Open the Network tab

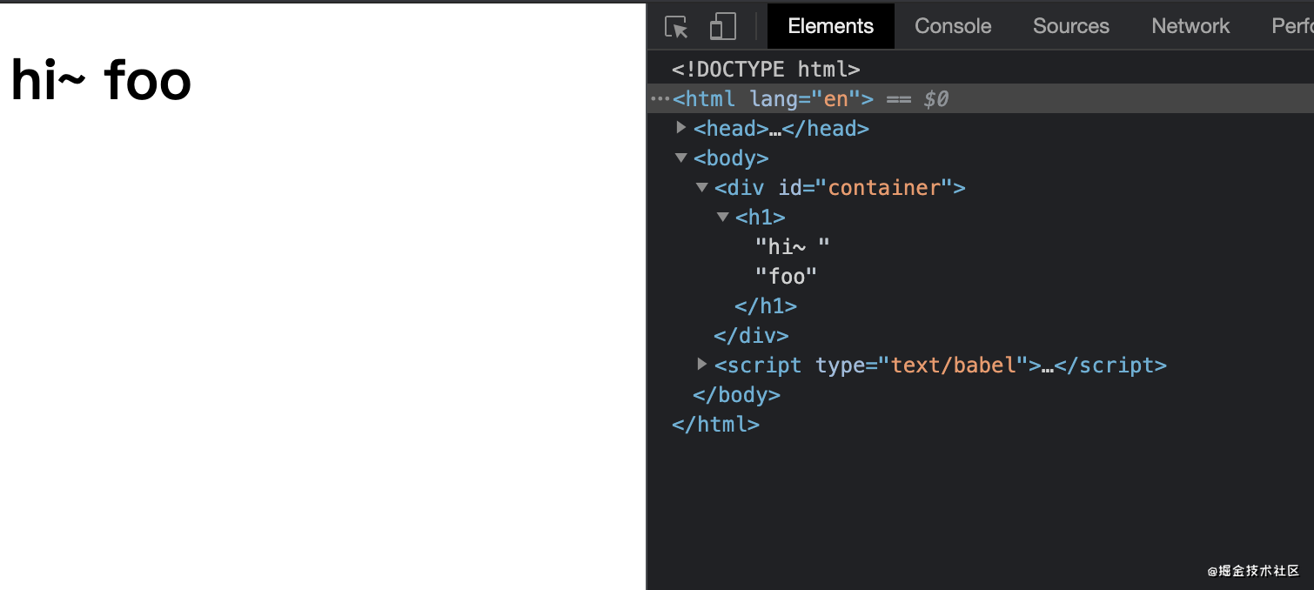[1190, 26]
